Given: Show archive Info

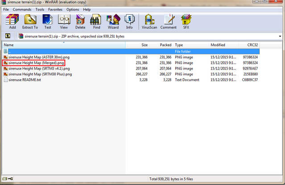Looking at the screenshot, I should click(x=129, y=21).
